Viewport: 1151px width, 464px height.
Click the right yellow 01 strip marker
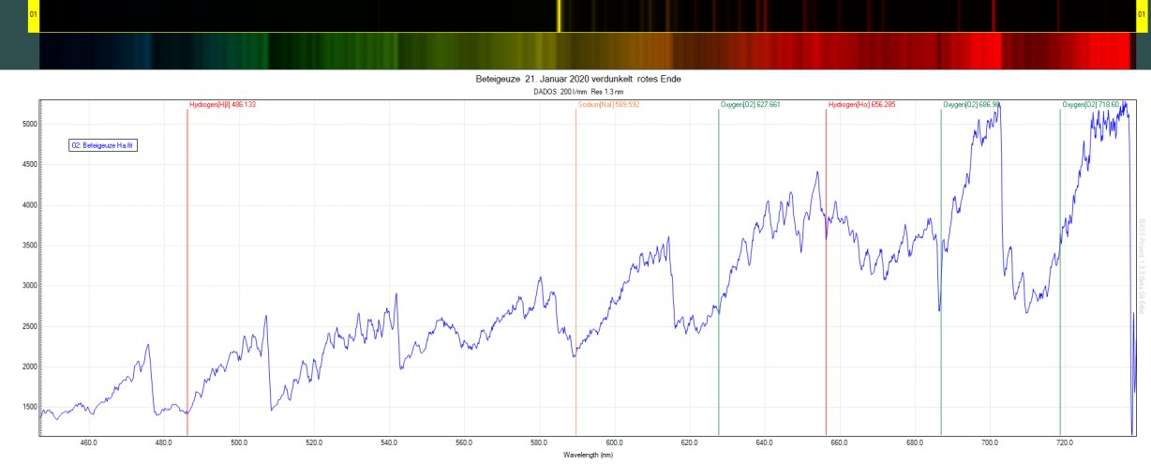click(x=1141, y=16)
